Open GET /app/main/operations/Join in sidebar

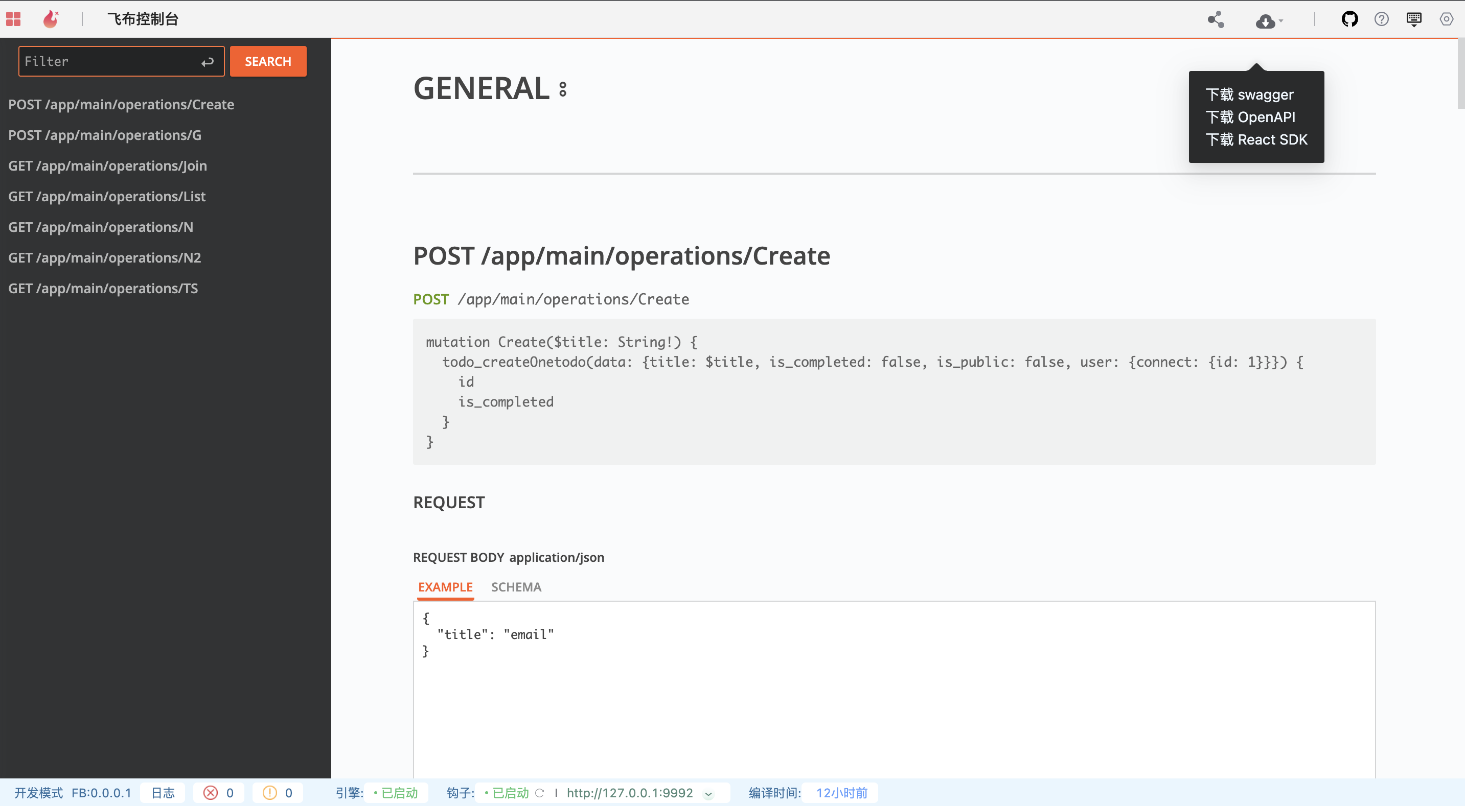pos(107,165)
